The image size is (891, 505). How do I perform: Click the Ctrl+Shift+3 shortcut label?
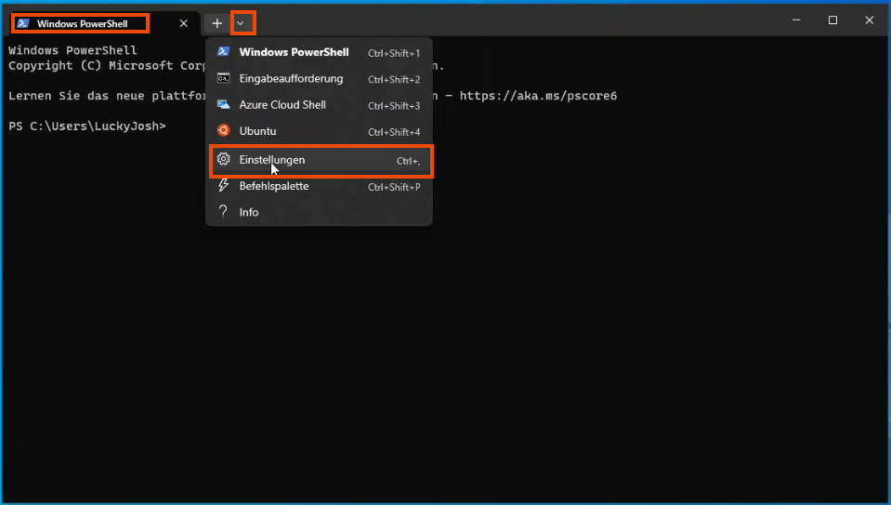click(394, 106)
